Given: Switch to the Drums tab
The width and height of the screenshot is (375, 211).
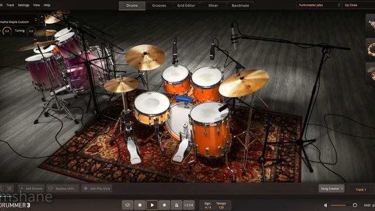Looking at the screenshot, I should 132,5.
